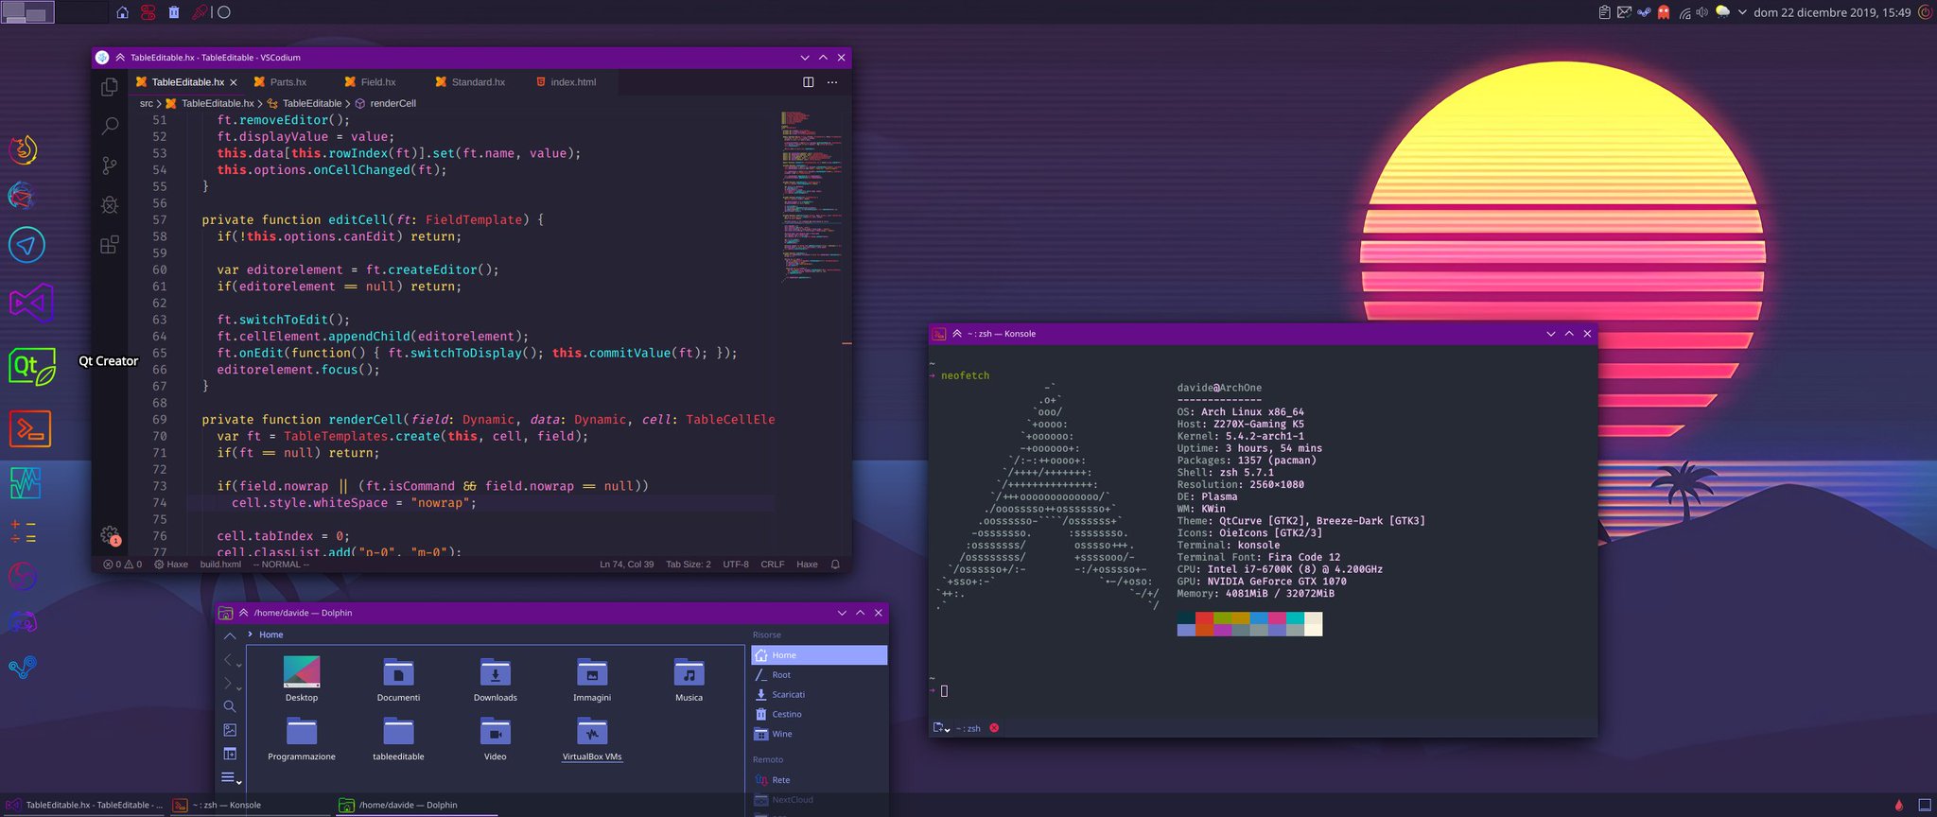Open the Search view in VSCodium
This screenshot has height=817, width=1937.
point(110,126)
